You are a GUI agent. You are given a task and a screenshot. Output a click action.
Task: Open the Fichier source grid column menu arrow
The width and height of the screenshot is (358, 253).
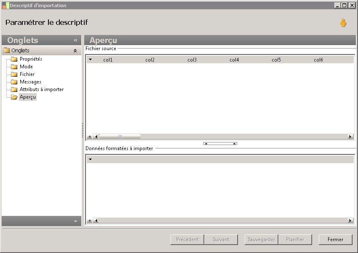click(x=91, y=59)
